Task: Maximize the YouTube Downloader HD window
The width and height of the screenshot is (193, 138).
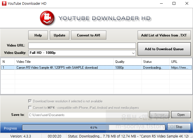Action: [x=174, y=3]
